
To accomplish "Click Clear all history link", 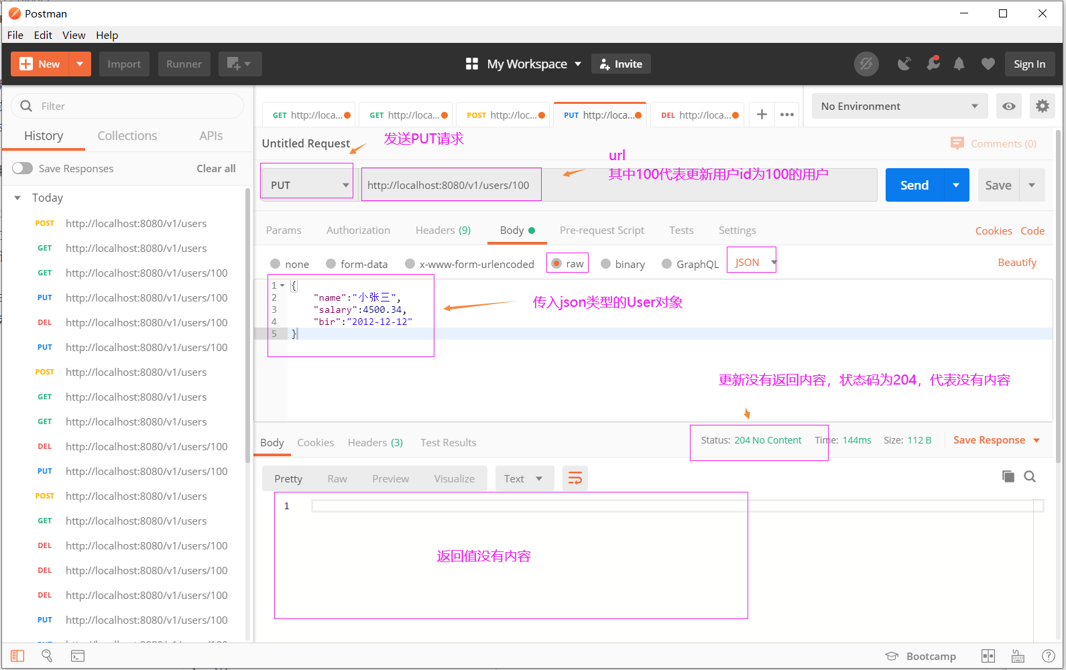I will click(x=216, y=168).
